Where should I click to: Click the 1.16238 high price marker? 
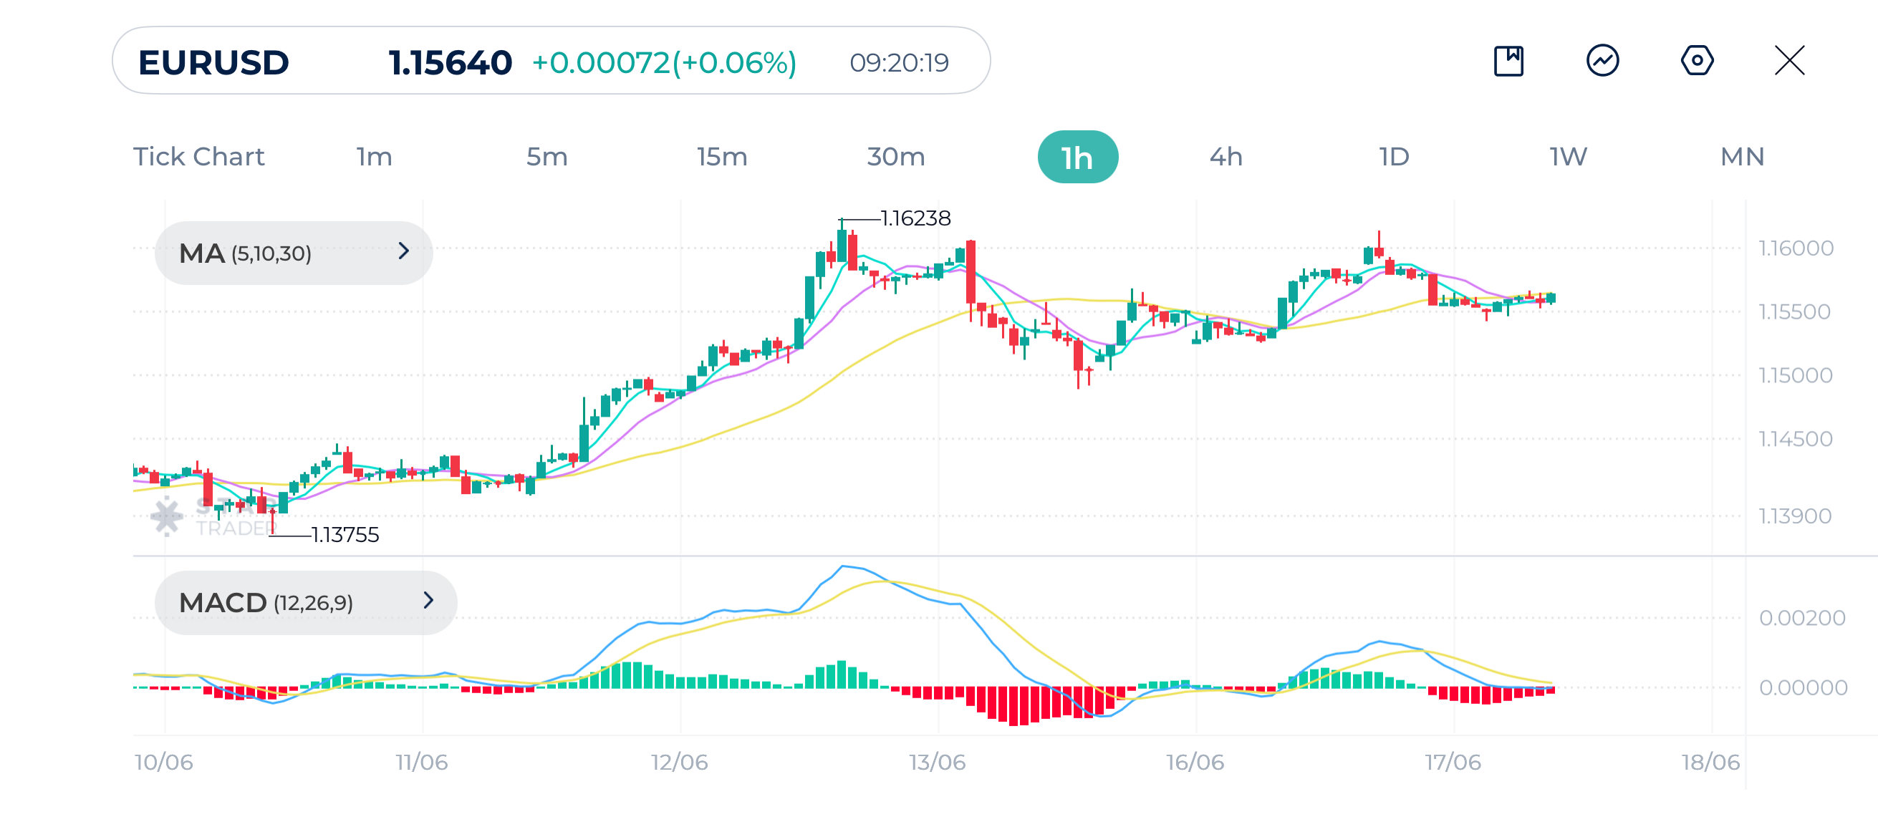tap(915, 218)
